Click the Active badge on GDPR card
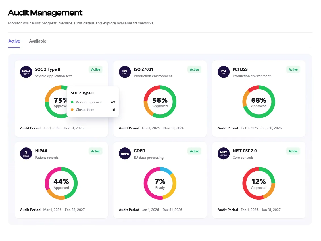Viewport: 321px width, 241px height. tap(194, 151)
